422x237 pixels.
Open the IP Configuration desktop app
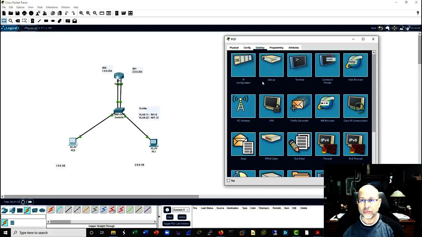click(x=243, y=65)
